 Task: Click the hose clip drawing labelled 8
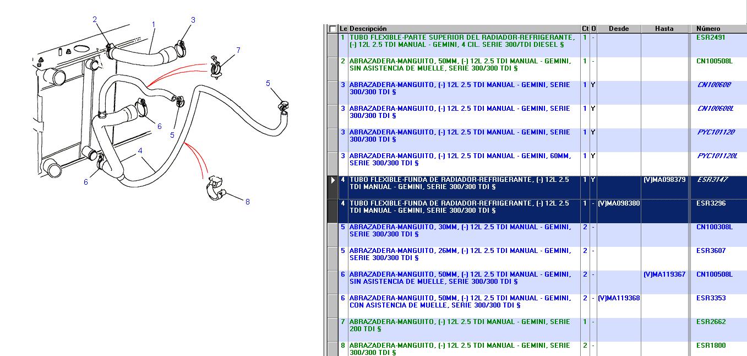[215, 187]
